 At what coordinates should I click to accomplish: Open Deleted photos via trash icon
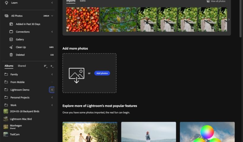(11, 55)
